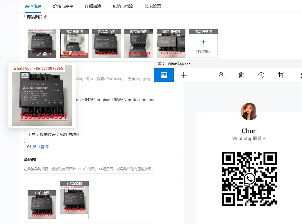
Task: Switch to the 基本信息 tab
Action: tap(33, 6)
